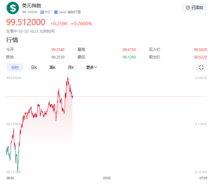The width and height of the screenshot is (210, 184).
Task: Click the 昨收 label
Action: point(10,57)
